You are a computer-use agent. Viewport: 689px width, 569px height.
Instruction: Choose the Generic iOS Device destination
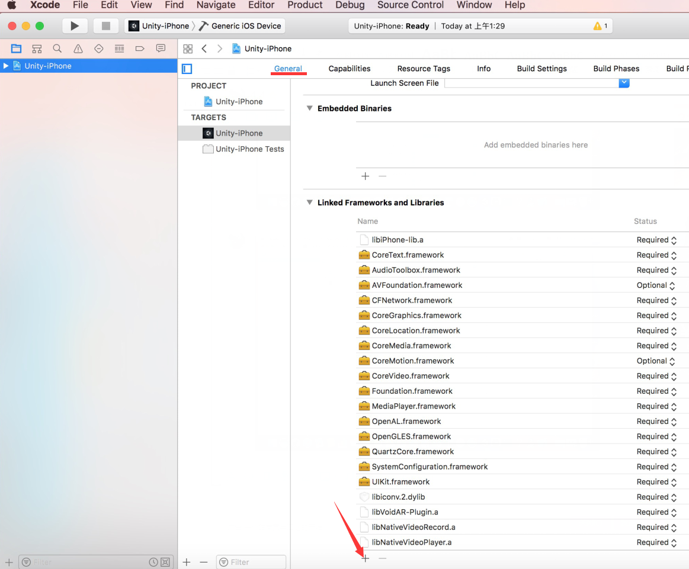click(x=240, y=26)
